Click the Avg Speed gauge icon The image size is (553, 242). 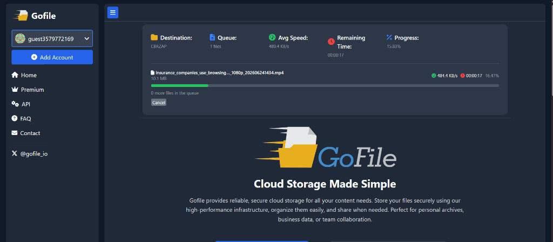point(272,37)
